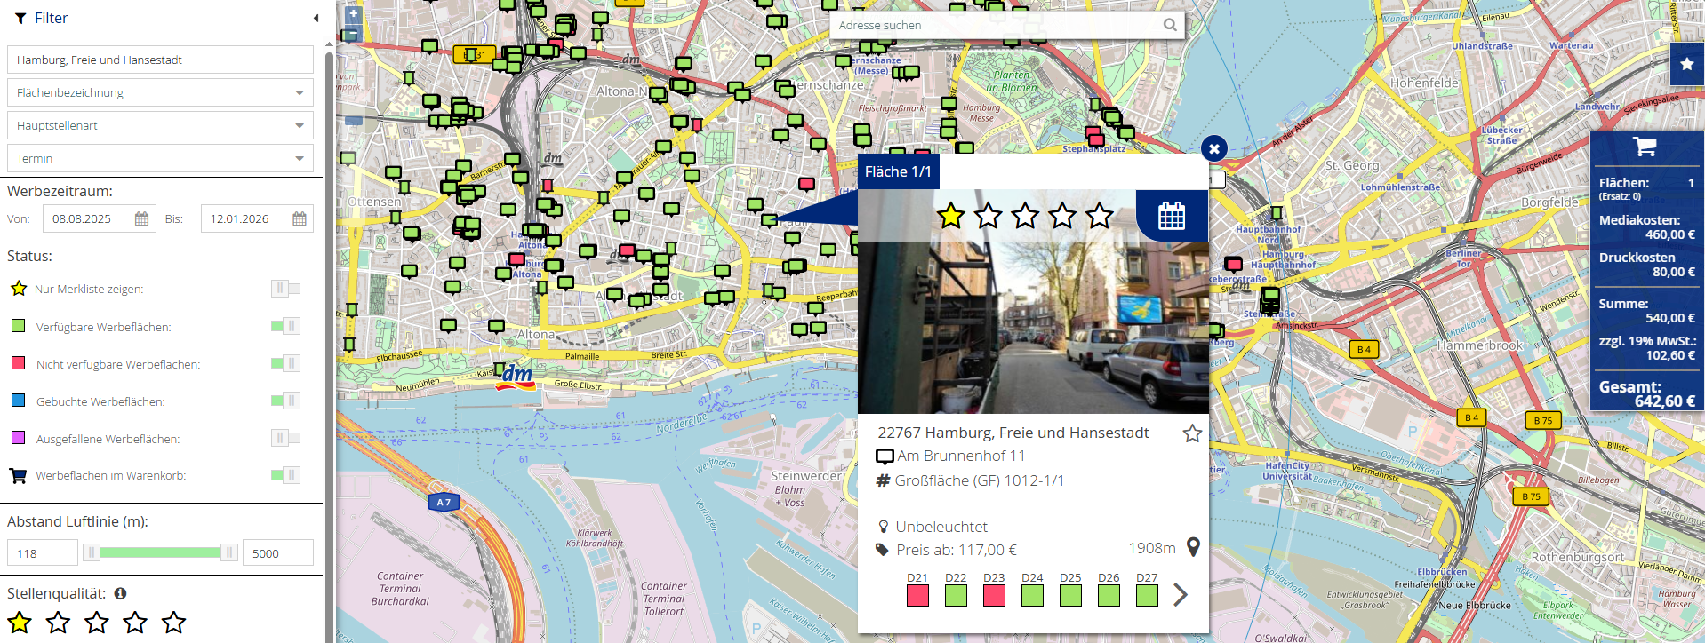Click the blue favorites star button
Viewport: 1705px width, 643px height.
(x=1686, y=64)
